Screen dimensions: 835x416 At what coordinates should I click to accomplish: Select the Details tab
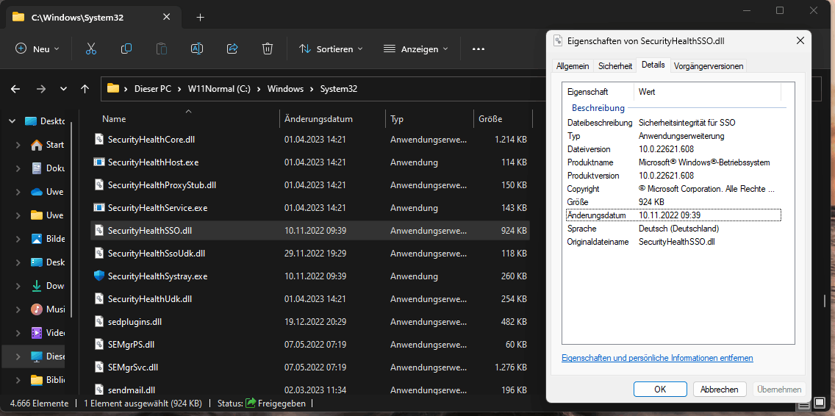click(x=653, y=65)
